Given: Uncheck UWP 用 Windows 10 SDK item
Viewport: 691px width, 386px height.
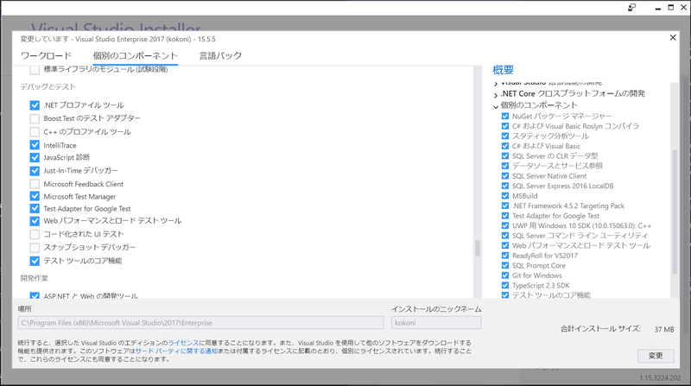Looking at the screenshot, I should 505,225.
